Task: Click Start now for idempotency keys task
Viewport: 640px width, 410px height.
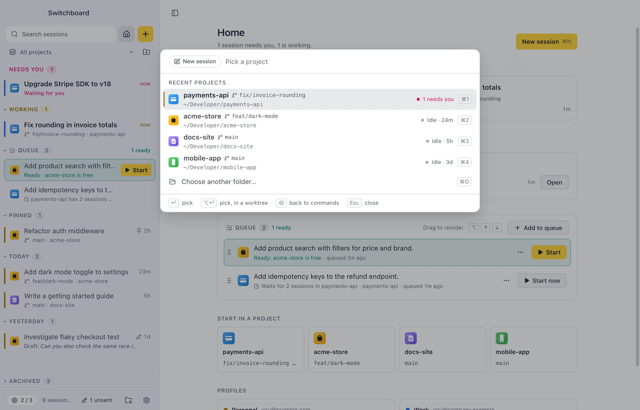Action: (542, 280)
